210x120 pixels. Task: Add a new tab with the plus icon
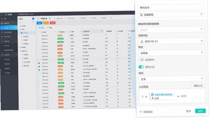pos(111,18)
